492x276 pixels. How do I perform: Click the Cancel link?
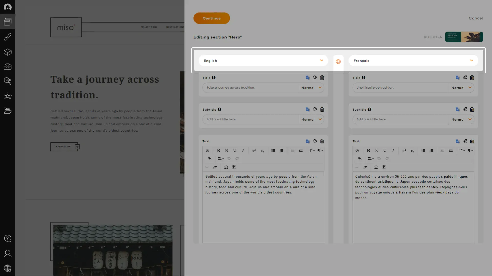(x=476, y=18)
